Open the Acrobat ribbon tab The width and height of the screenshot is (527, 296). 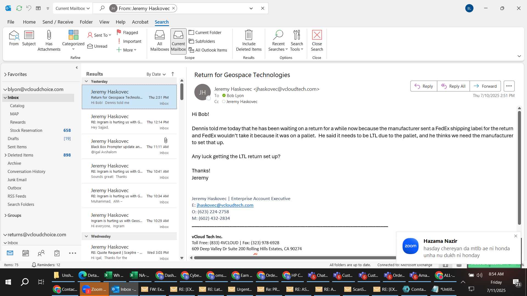pos(140,22)
